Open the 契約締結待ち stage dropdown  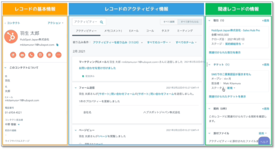(x=234, y=44)
